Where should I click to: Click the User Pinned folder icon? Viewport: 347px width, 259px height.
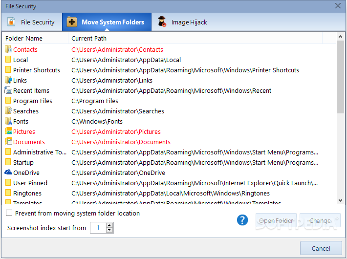click(x=8, y=182)
